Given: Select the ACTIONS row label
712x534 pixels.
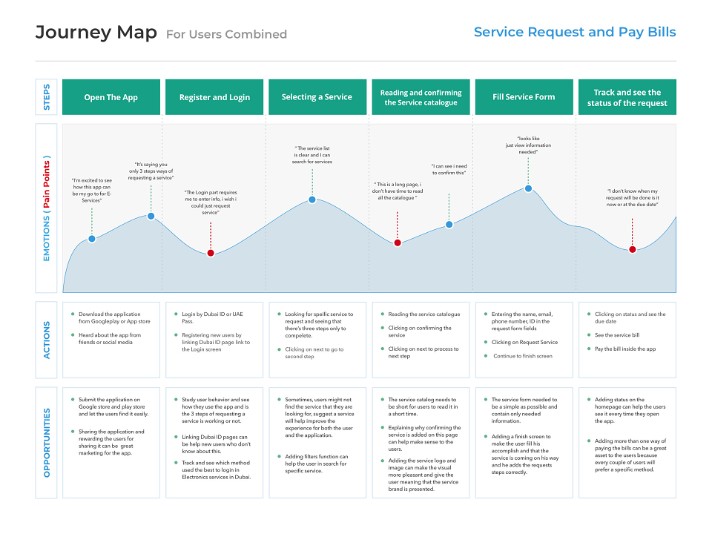Looking at the screenshot, I should [46, 340].
